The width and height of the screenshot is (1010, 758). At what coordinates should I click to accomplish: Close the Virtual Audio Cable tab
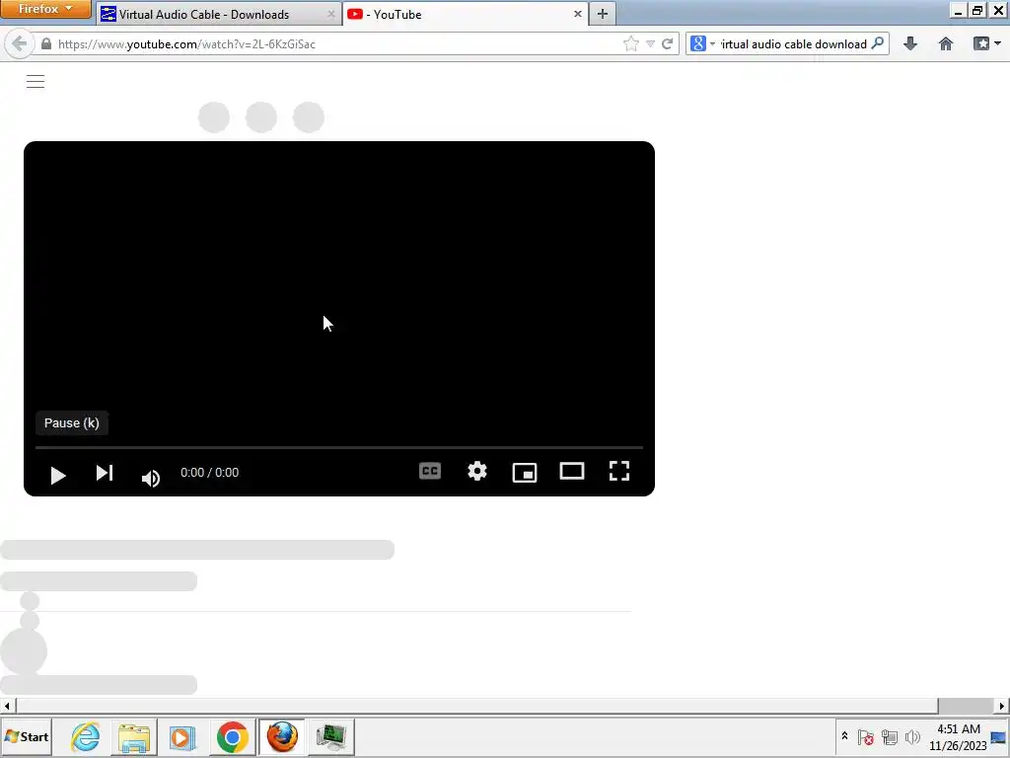[331, 14]
